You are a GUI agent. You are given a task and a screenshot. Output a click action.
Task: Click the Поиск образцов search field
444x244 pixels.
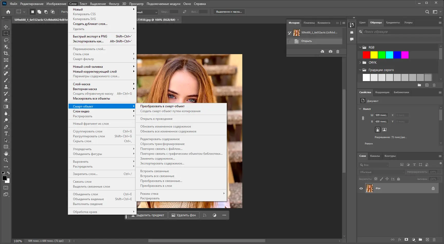pos(401,32)
